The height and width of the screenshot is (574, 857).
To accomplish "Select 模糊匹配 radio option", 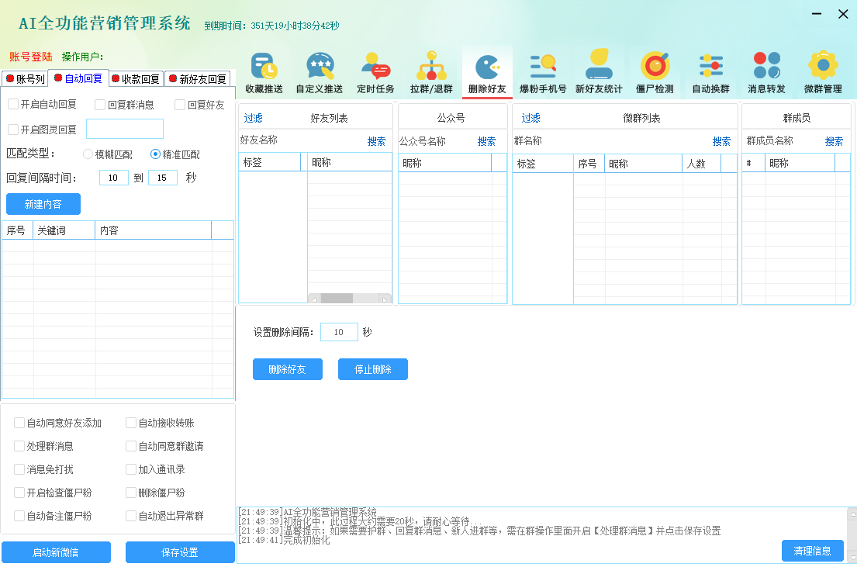I will (x=88, y=154).
